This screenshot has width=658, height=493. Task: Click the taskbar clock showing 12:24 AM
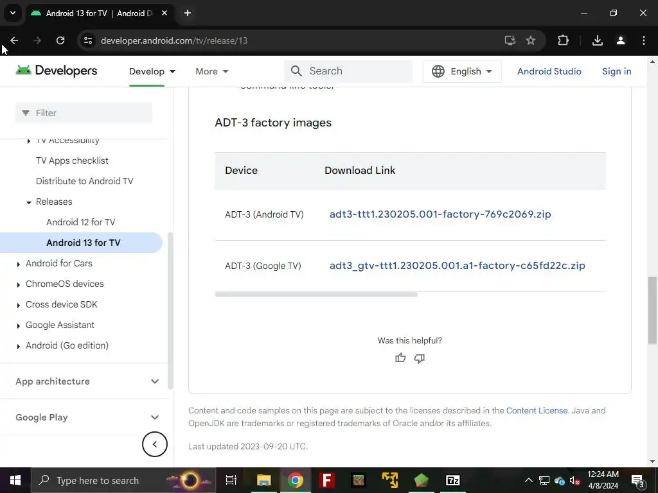coord(603,480)
